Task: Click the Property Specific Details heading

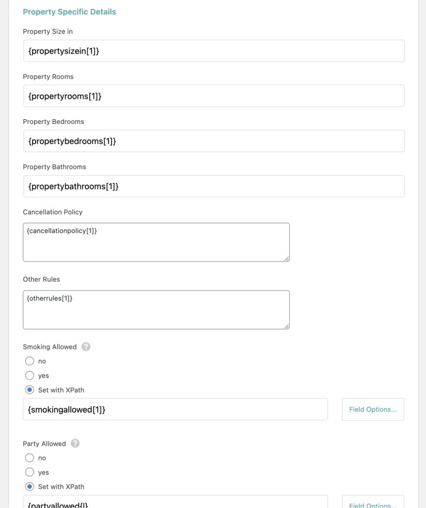Action: 69,11
